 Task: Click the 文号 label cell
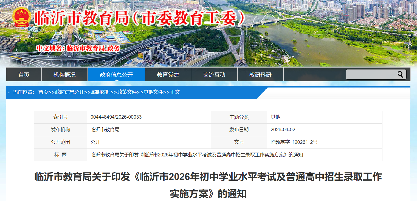[239, 142]
